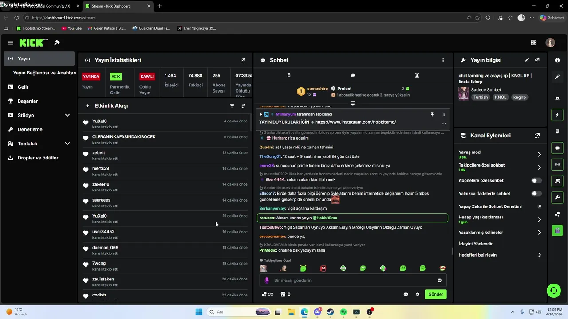The width and height of the screenshot is (568, 319).
Task: Open Spotify from the Windows taskbar
Action: 343,312
